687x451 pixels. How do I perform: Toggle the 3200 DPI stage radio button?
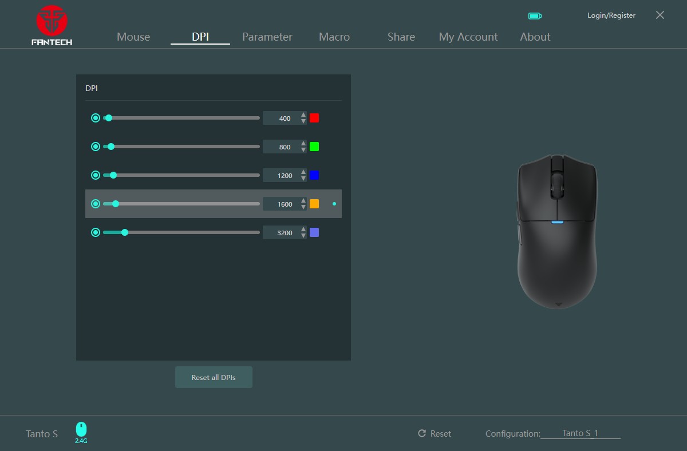click(x=96, y=232)
